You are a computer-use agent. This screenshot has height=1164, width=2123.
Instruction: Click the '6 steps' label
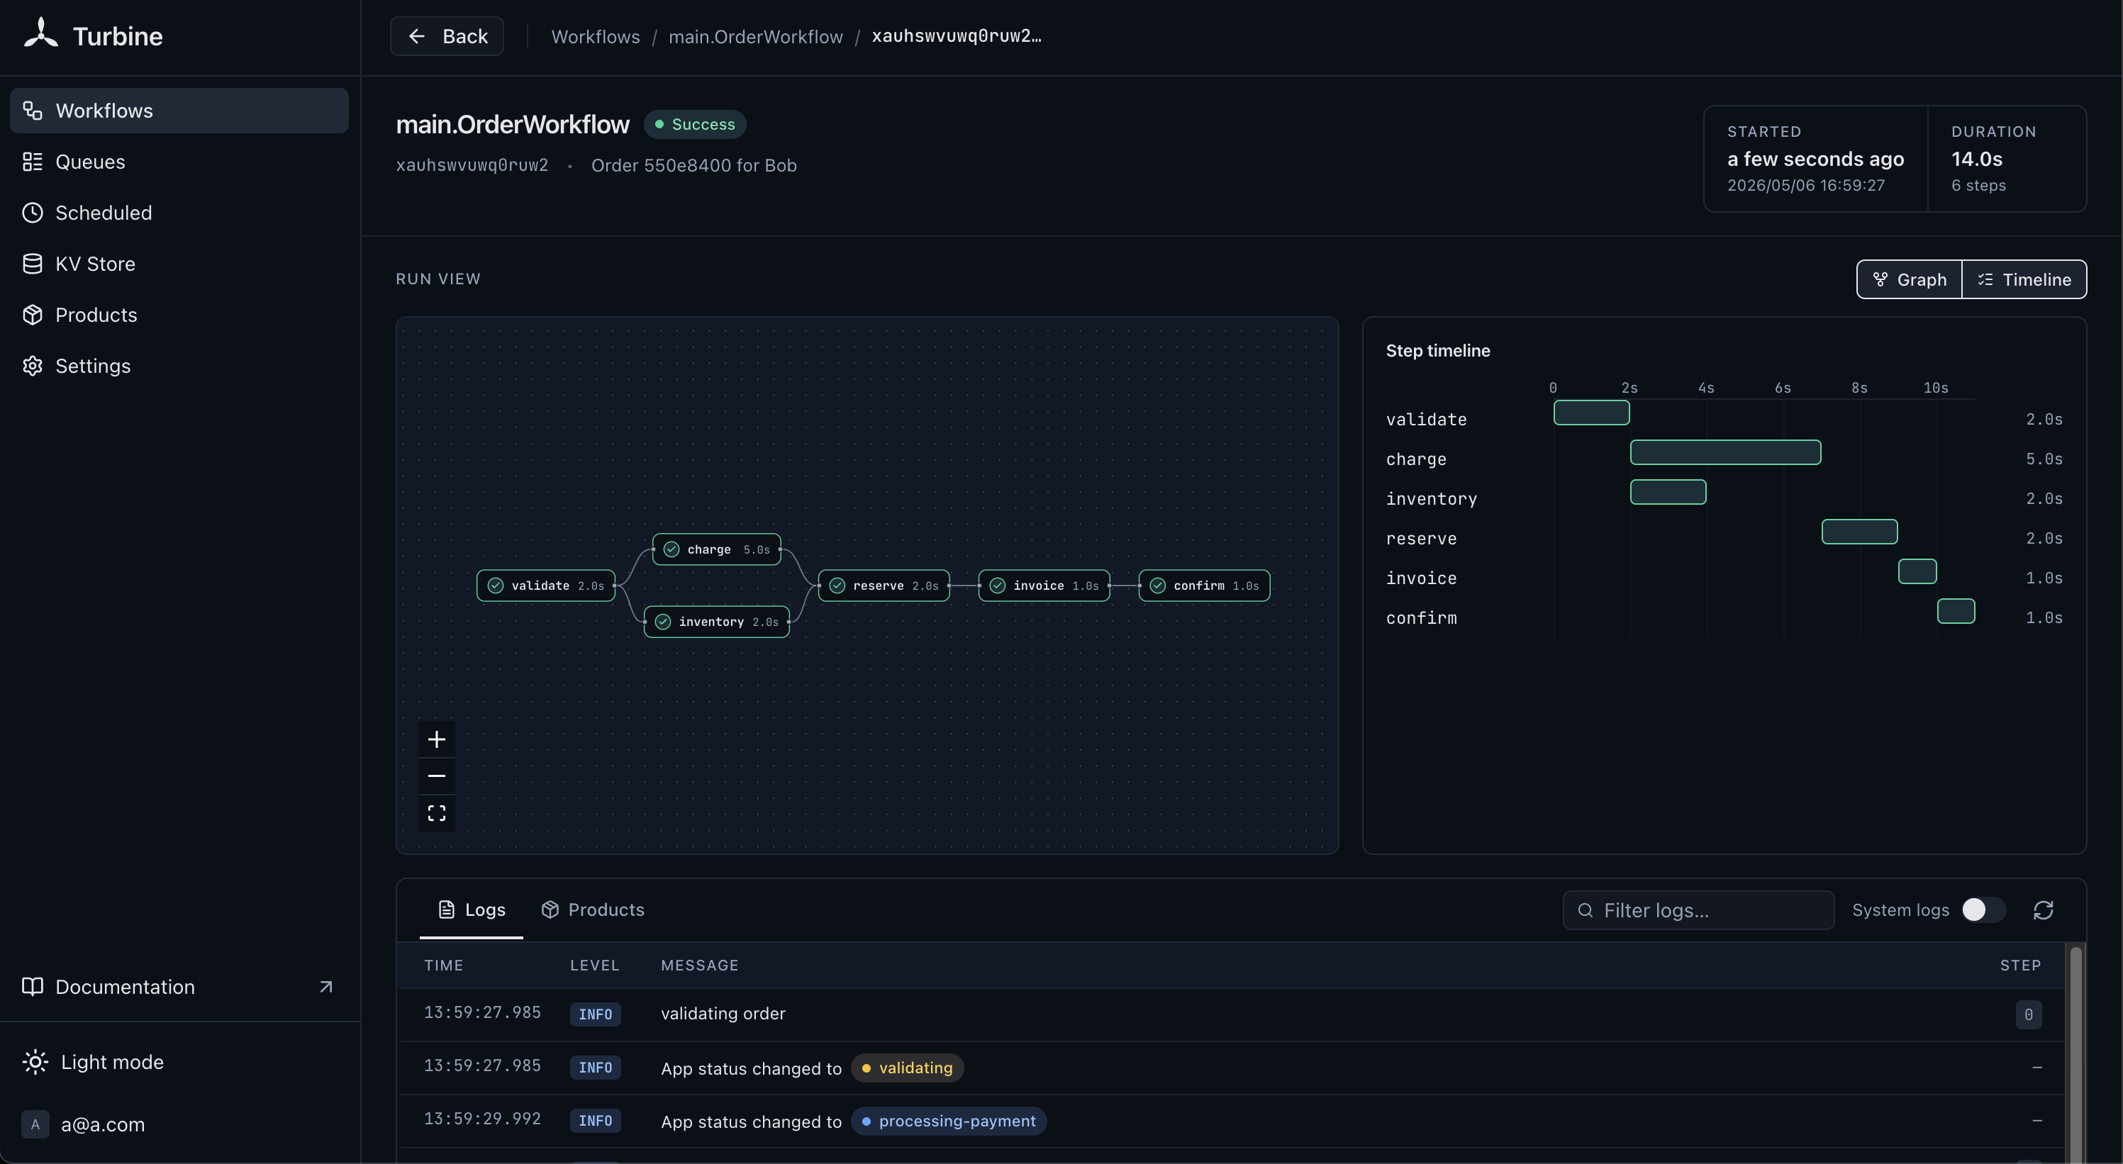1978,185
